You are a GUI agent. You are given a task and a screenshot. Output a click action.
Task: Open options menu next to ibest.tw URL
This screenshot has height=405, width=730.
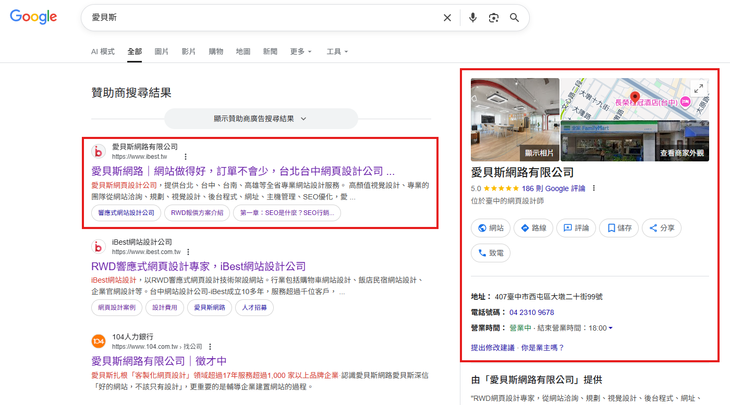click(185, 157)
